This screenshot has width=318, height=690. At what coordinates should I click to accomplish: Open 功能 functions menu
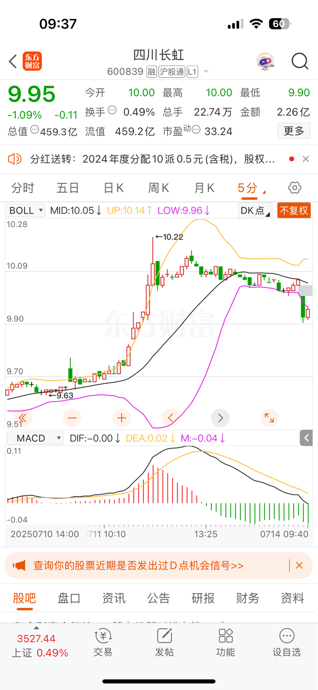(x=225, y=643)
